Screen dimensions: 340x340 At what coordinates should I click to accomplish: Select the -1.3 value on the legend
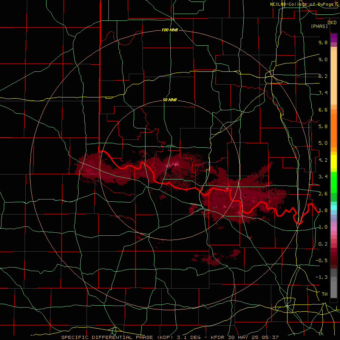pyautogui.click(x=321, y=277)
